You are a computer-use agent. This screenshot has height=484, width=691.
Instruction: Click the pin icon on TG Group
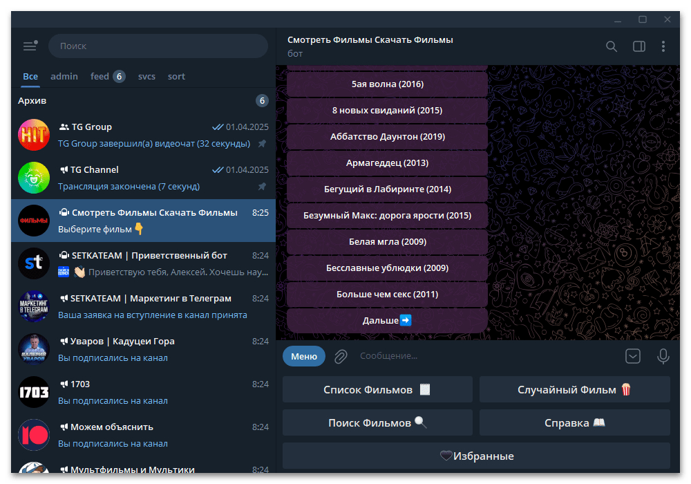(262, 144)
